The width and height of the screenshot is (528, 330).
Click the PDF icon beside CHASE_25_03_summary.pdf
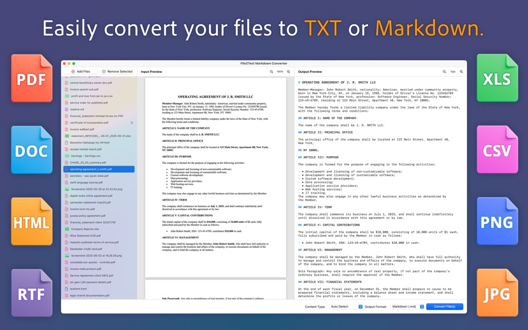pos(67,163)
